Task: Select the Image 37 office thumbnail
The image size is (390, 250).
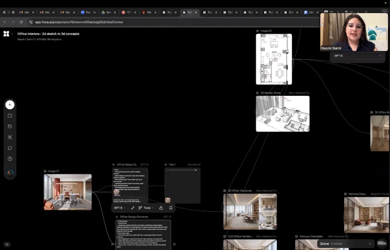Action: point(68,192)
